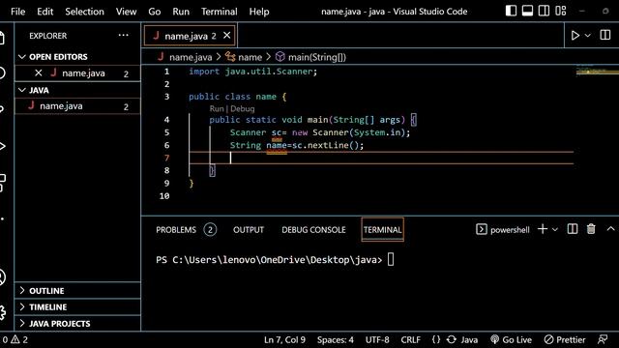Click the problems count badge showing 2
This screenshot has height=348, width=619.
tap(210, 230)
